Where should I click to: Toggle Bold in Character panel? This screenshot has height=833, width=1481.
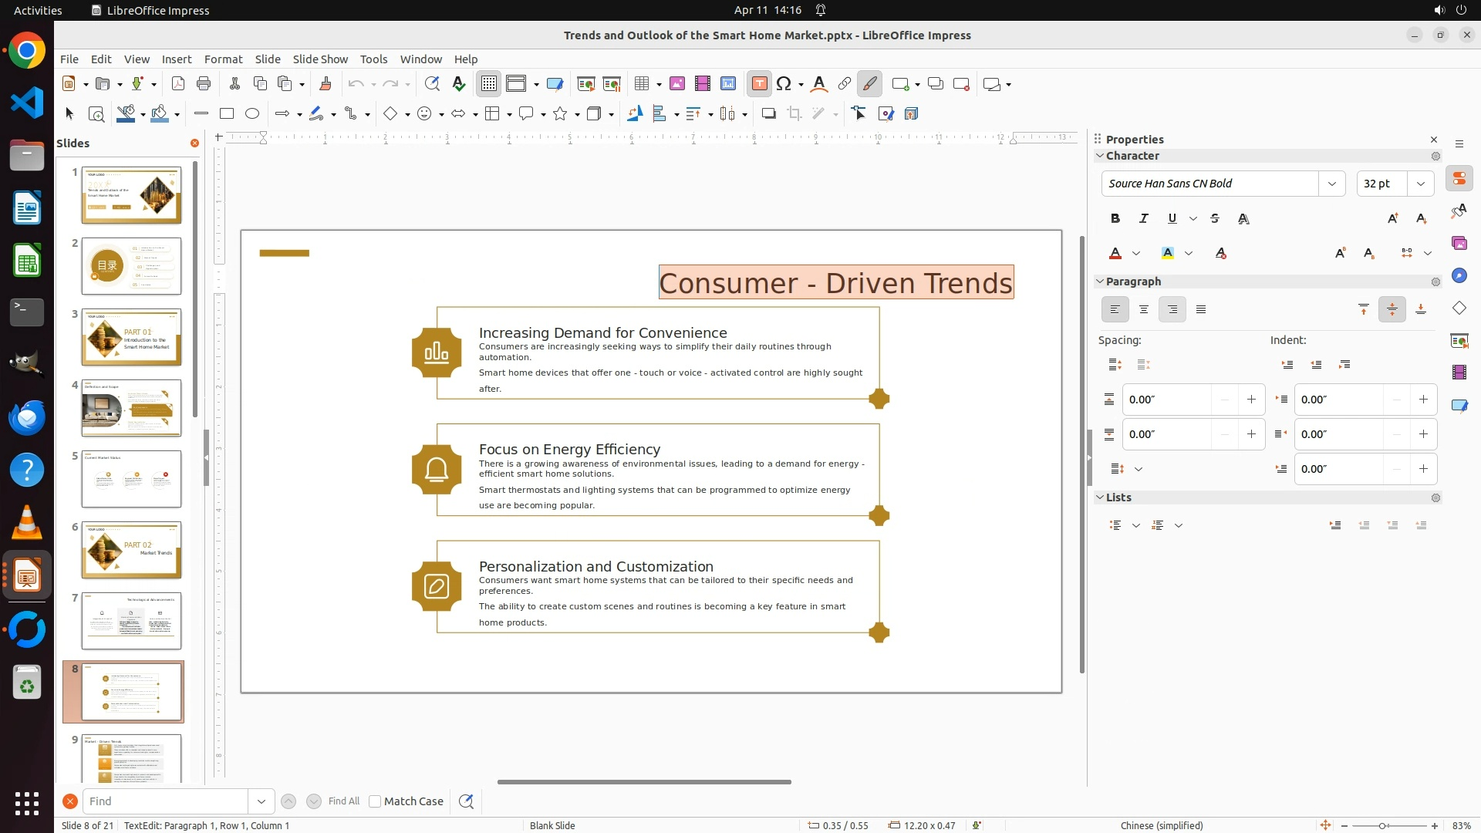point(1115,219)
